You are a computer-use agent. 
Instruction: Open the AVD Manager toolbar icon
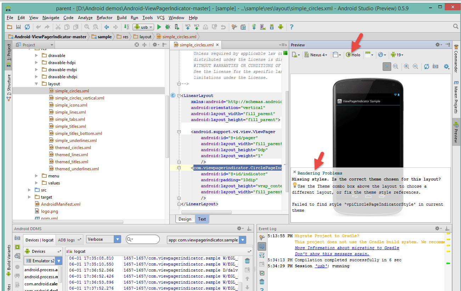263,27
